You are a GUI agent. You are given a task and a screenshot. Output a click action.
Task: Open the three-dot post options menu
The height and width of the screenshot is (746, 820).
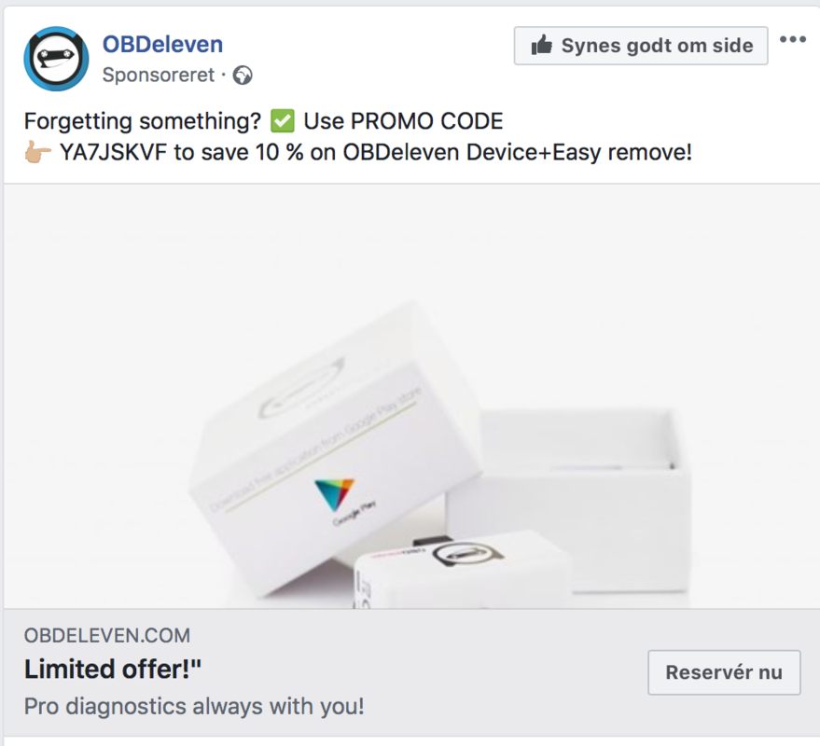tap(792, 40)
